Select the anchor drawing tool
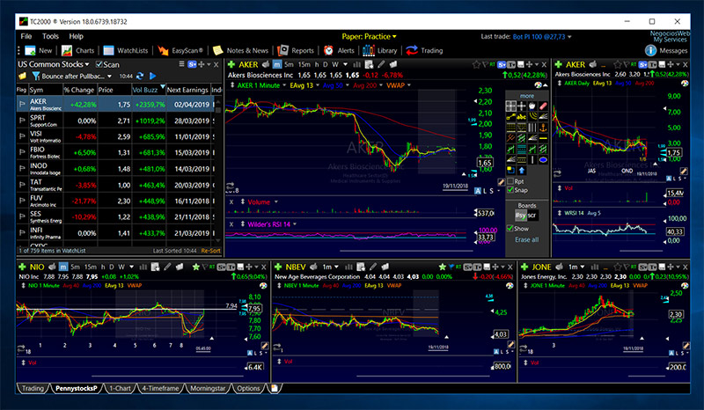The width and height of the screenshot is (704, 410). (543, 128)
